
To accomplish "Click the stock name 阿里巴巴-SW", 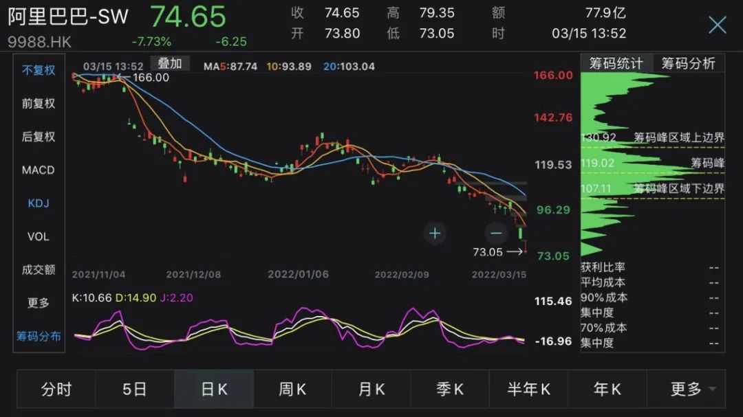I will tap(67, 16).
